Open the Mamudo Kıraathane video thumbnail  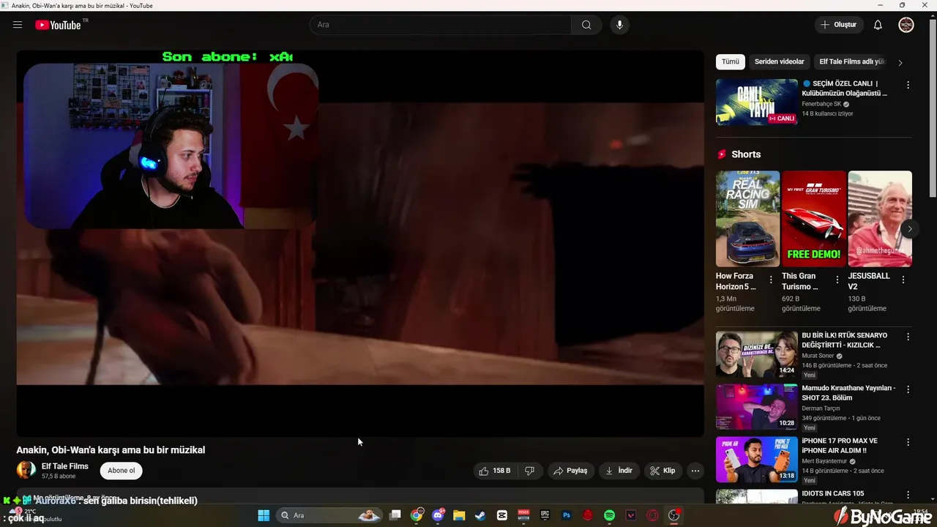[756, 407]
